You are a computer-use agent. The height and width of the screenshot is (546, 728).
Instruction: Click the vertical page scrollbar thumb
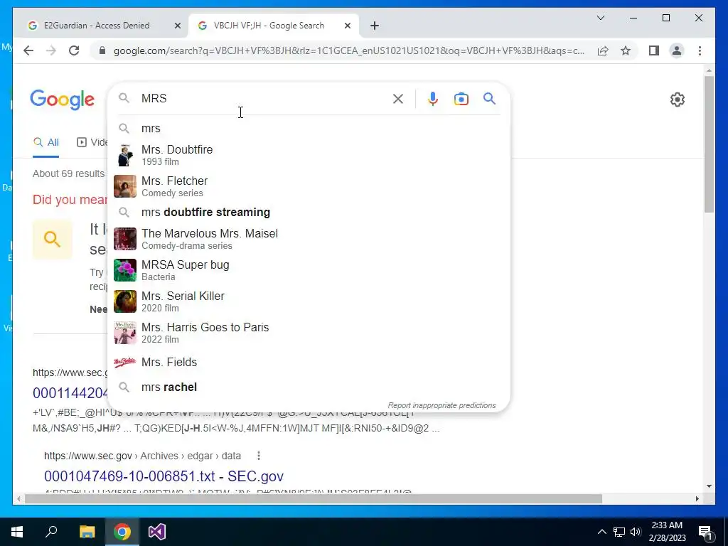coord(709,144)
